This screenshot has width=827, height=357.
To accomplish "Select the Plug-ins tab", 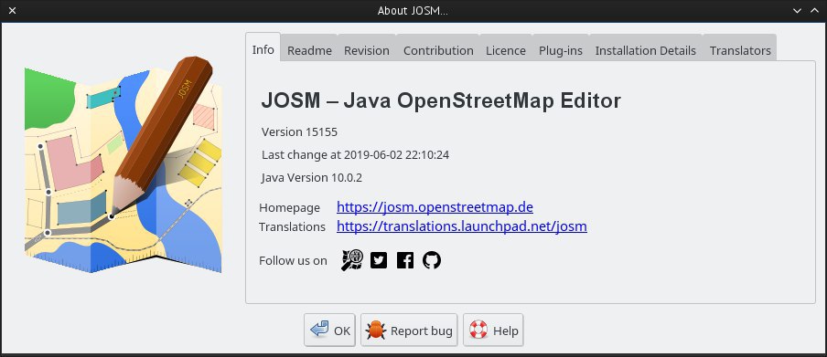I will 561,50.
